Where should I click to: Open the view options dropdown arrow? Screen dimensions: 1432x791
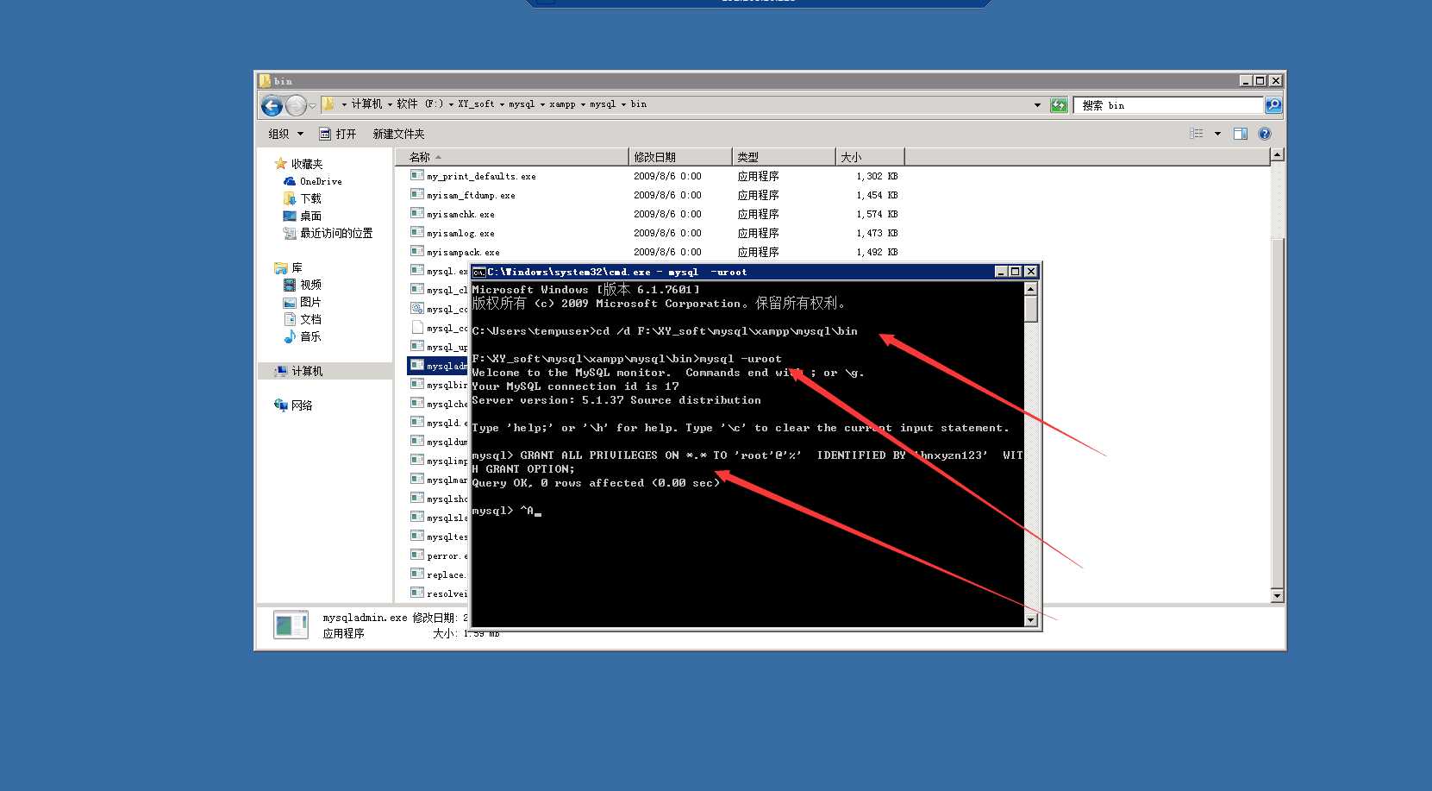pyautogui.click(x=1217, y=134)
